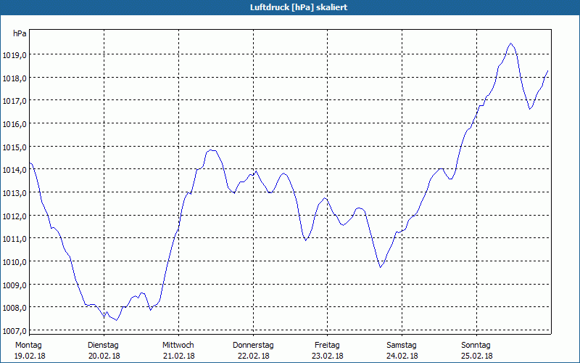
Task: Click the curve's lowest point after Dienstag
Action: 117,320
